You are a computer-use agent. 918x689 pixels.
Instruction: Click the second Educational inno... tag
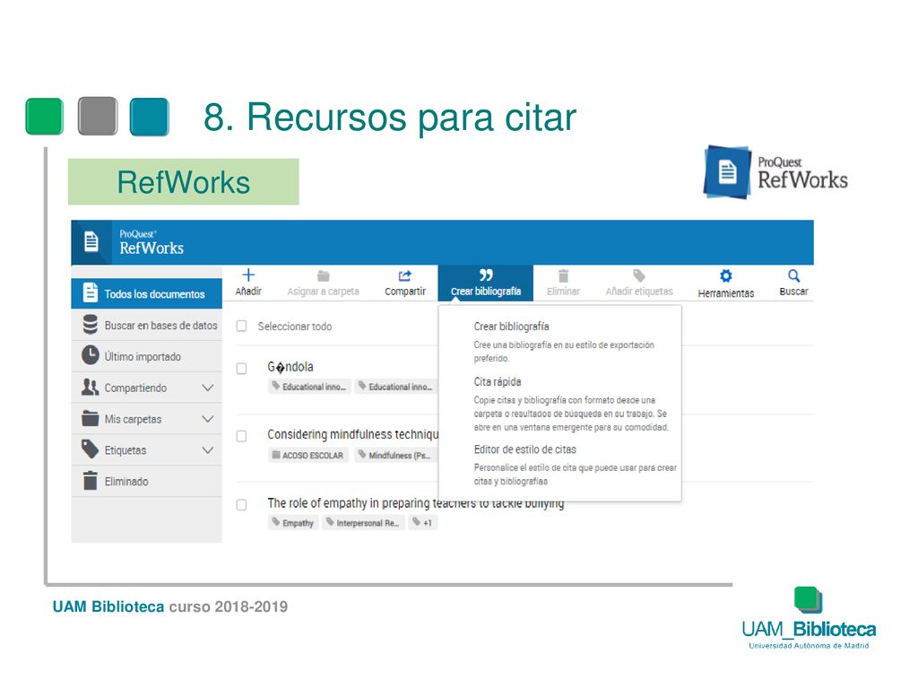[395, 387]
